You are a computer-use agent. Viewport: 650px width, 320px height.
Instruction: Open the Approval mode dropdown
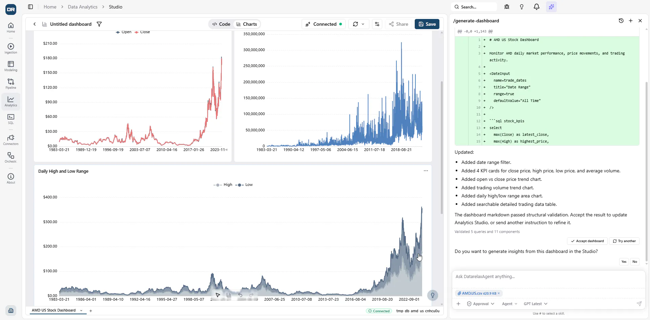click(480, 304)
